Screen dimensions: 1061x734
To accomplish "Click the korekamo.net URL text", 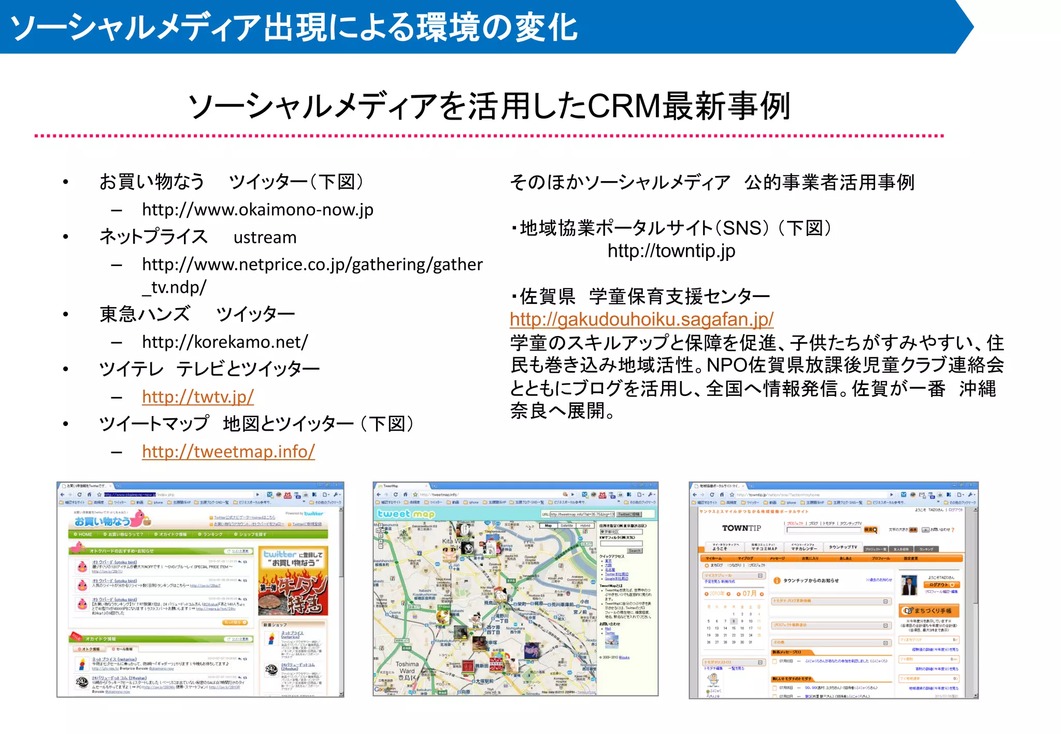I will coord(225,342).
